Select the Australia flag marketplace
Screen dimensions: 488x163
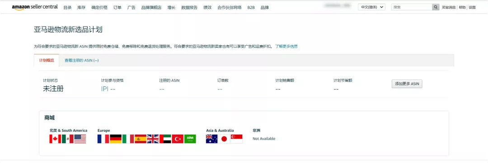click(211, 139)
